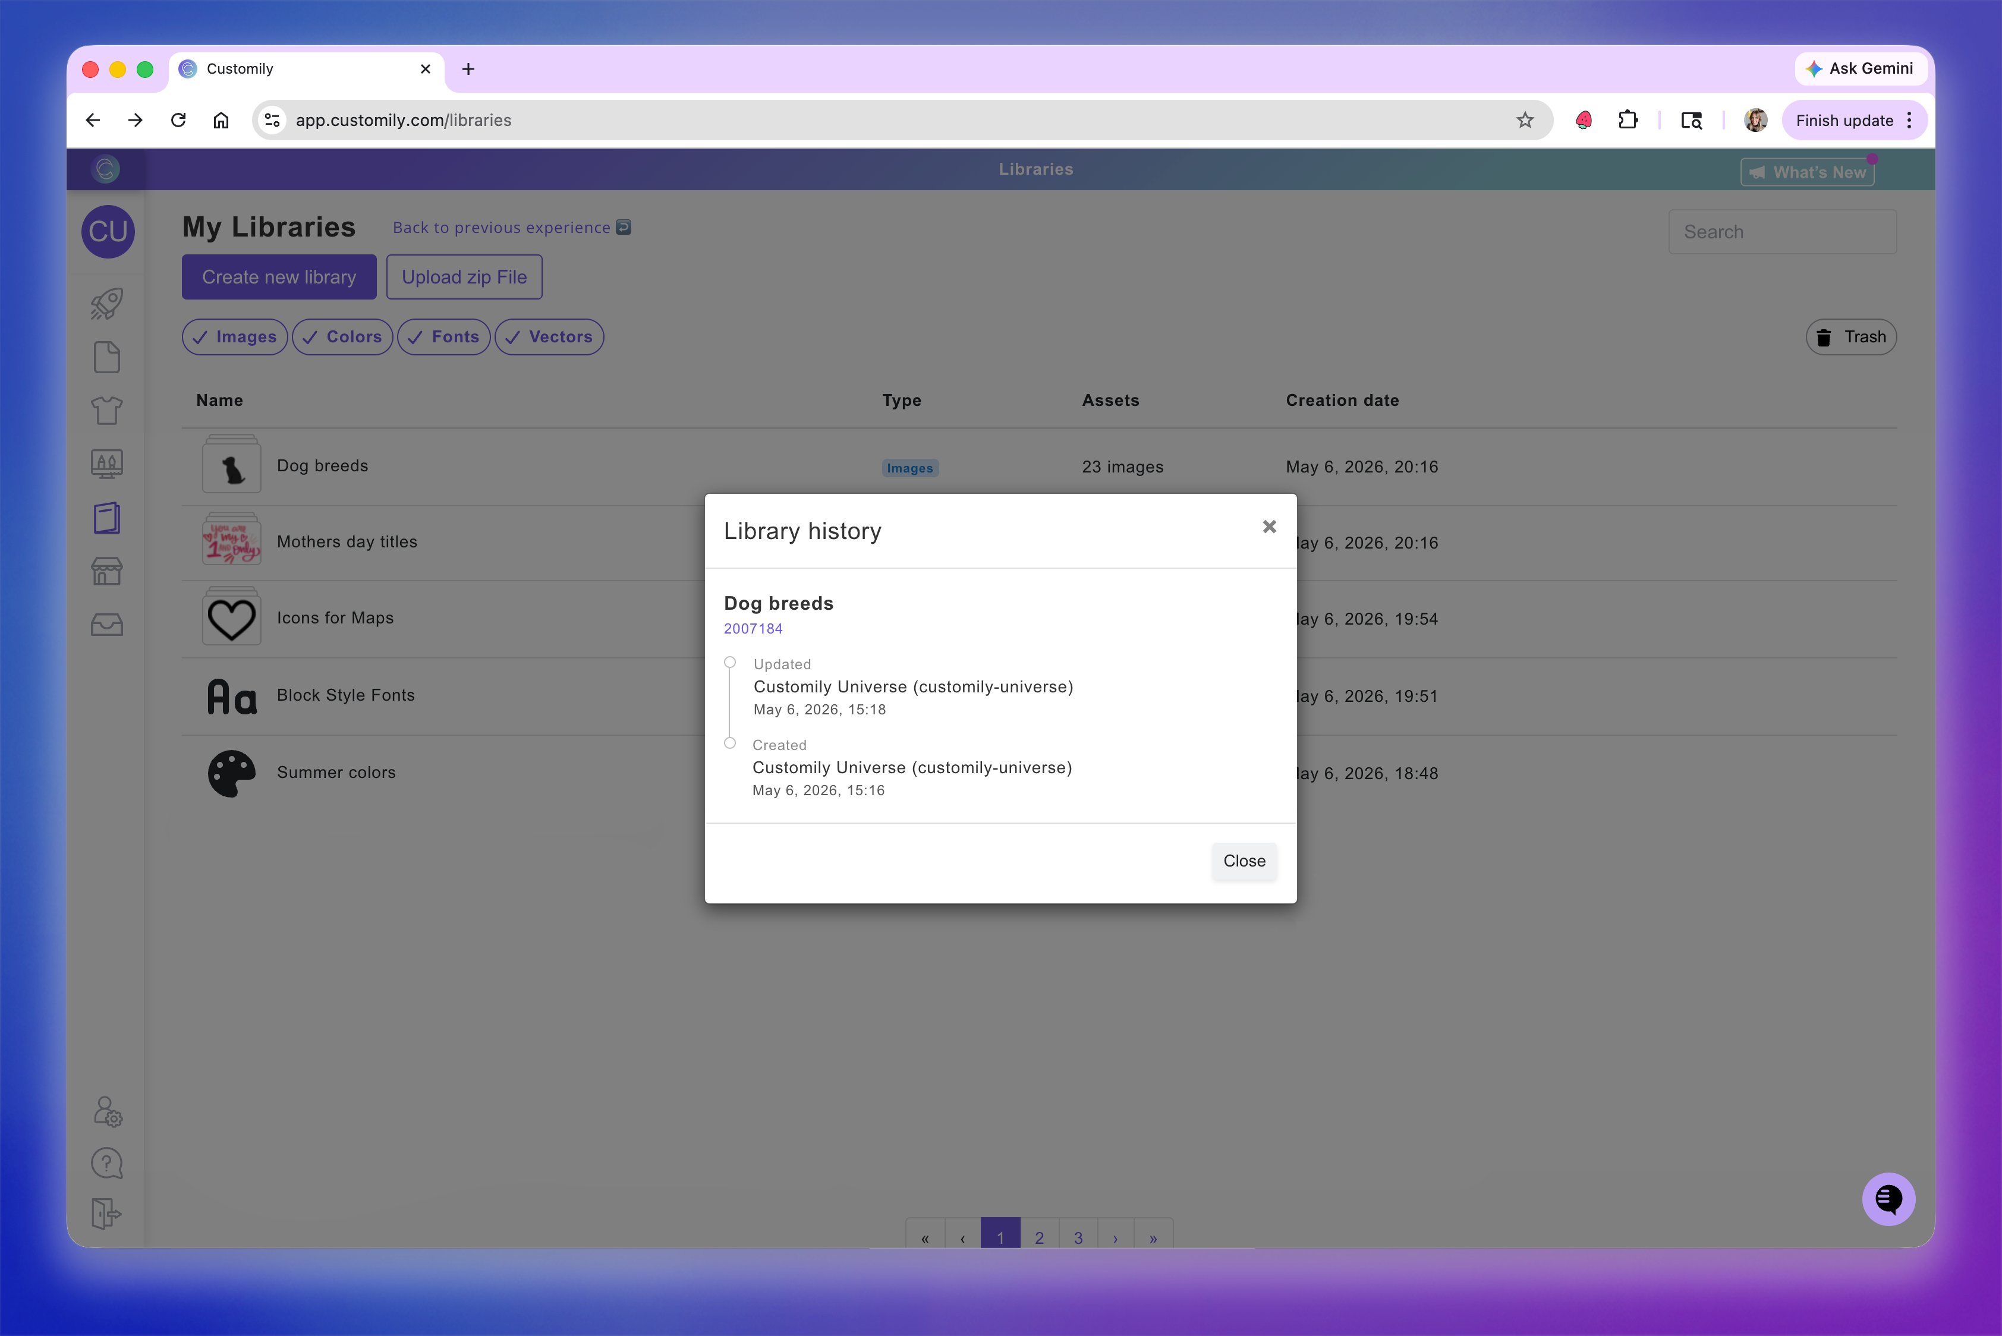Image resolution: width=2002 pixels, height=1336 pixels.
Task: Open the inbox tray icon in sidebar
Action: point(106,625)
